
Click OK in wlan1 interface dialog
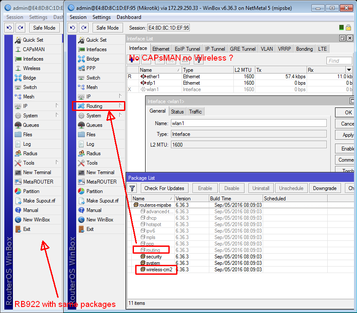345,113
